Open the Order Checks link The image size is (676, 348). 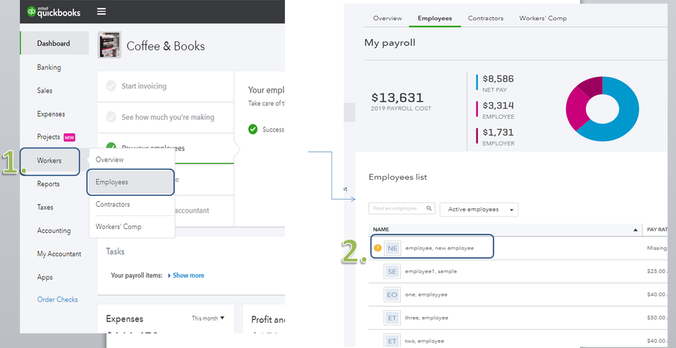pos(58,299)
